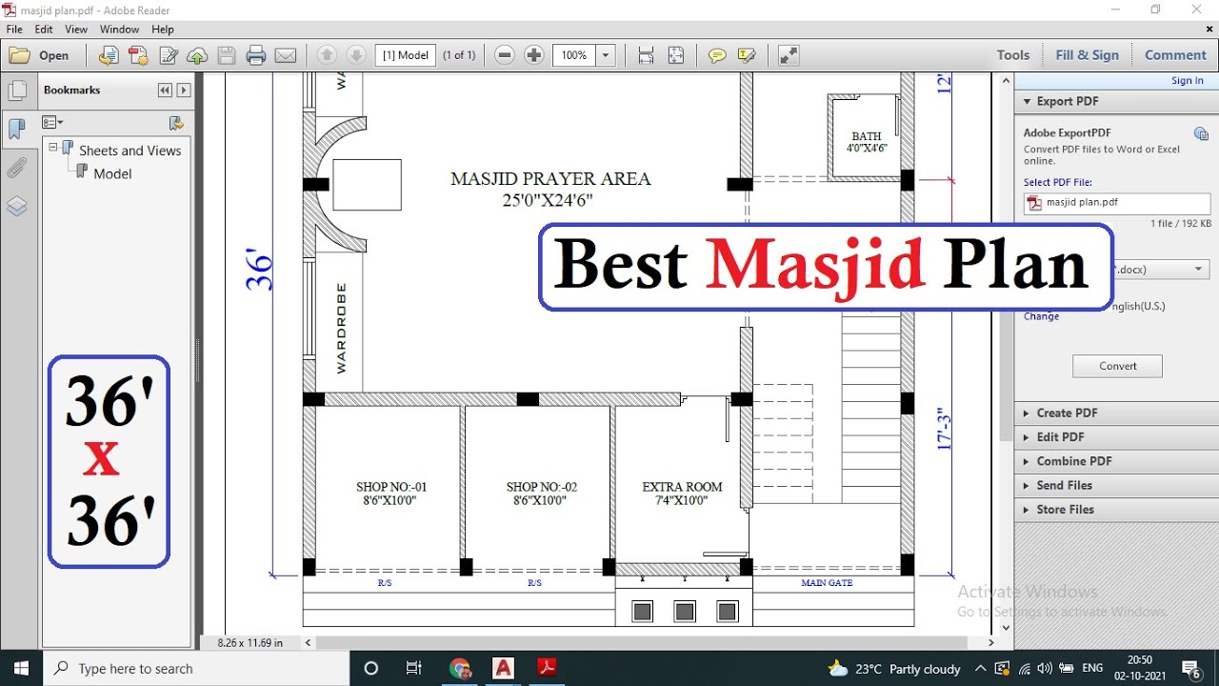This screenshot has height=686, width=1219.
Task: Click the expand bookmarks panel arrow button
Action: click(x=184, y=91)
